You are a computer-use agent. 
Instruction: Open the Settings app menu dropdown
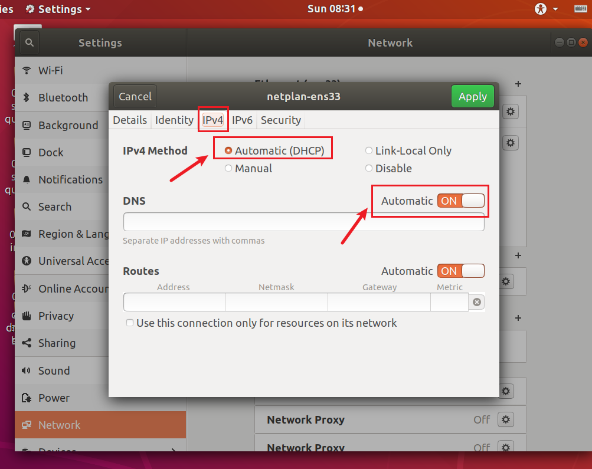tap(58, 9)
